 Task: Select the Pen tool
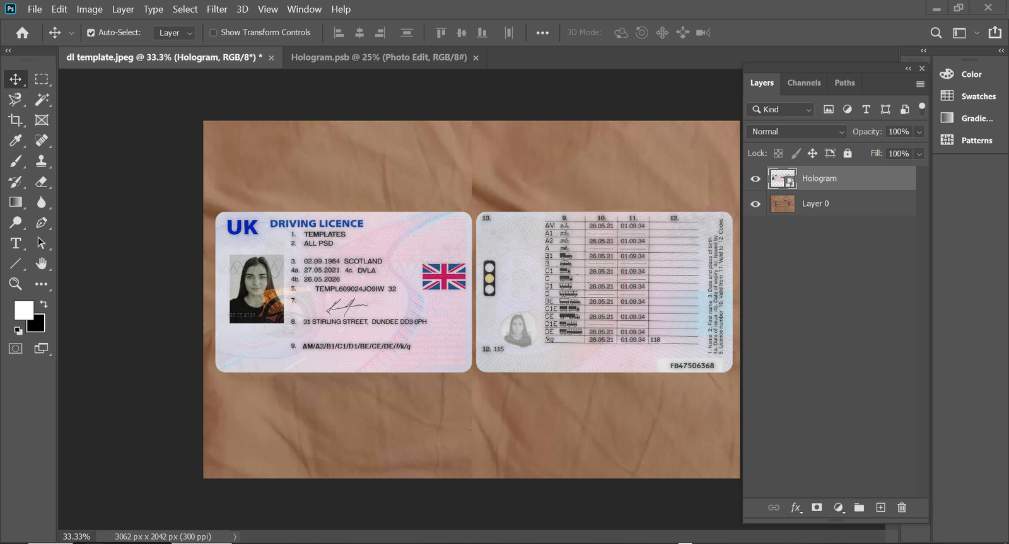tap(42, 223)
